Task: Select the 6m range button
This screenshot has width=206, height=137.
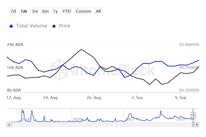Action: tap(45, 11)
